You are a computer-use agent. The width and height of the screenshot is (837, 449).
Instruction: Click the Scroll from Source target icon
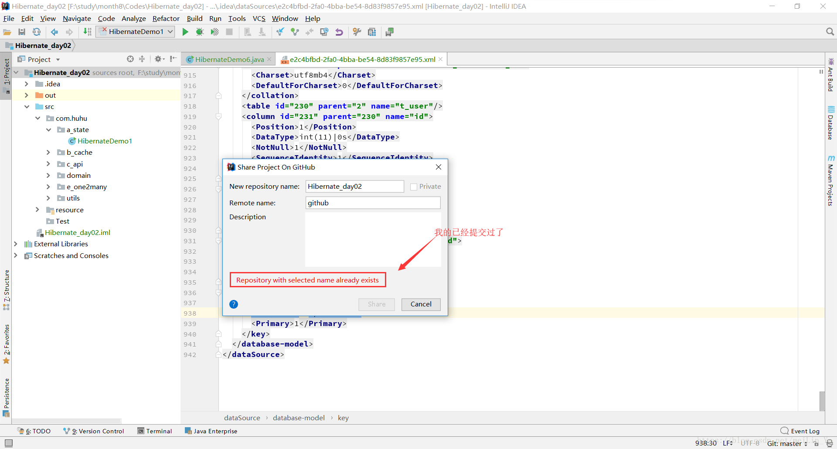point(130,59)
